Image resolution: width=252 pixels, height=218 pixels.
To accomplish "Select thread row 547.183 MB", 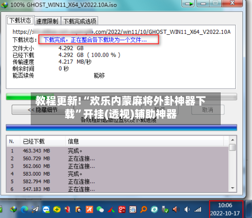I will [x=117, y=189].
